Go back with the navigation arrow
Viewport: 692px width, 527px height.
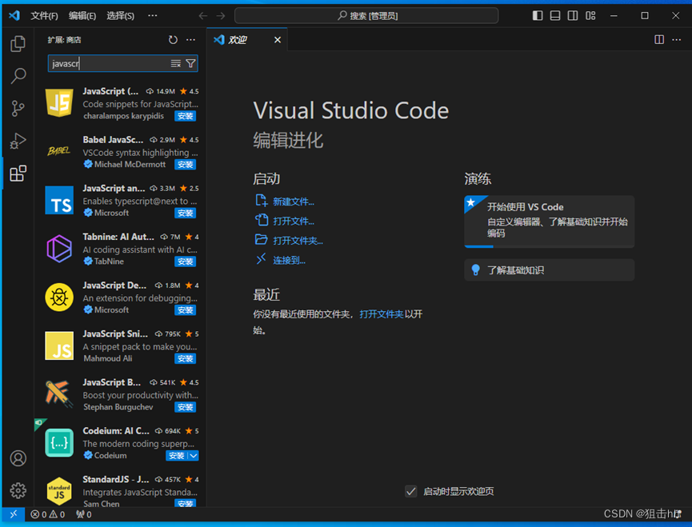(203, 16)
